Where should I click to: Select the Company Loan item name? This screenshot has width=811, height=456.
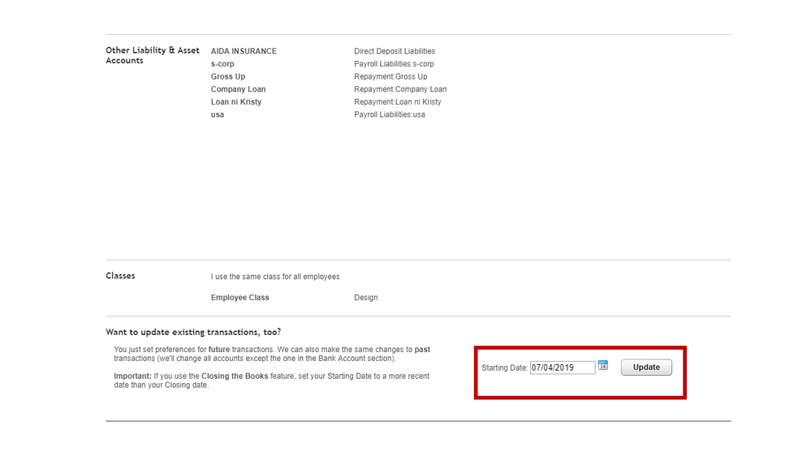[238, 89]
